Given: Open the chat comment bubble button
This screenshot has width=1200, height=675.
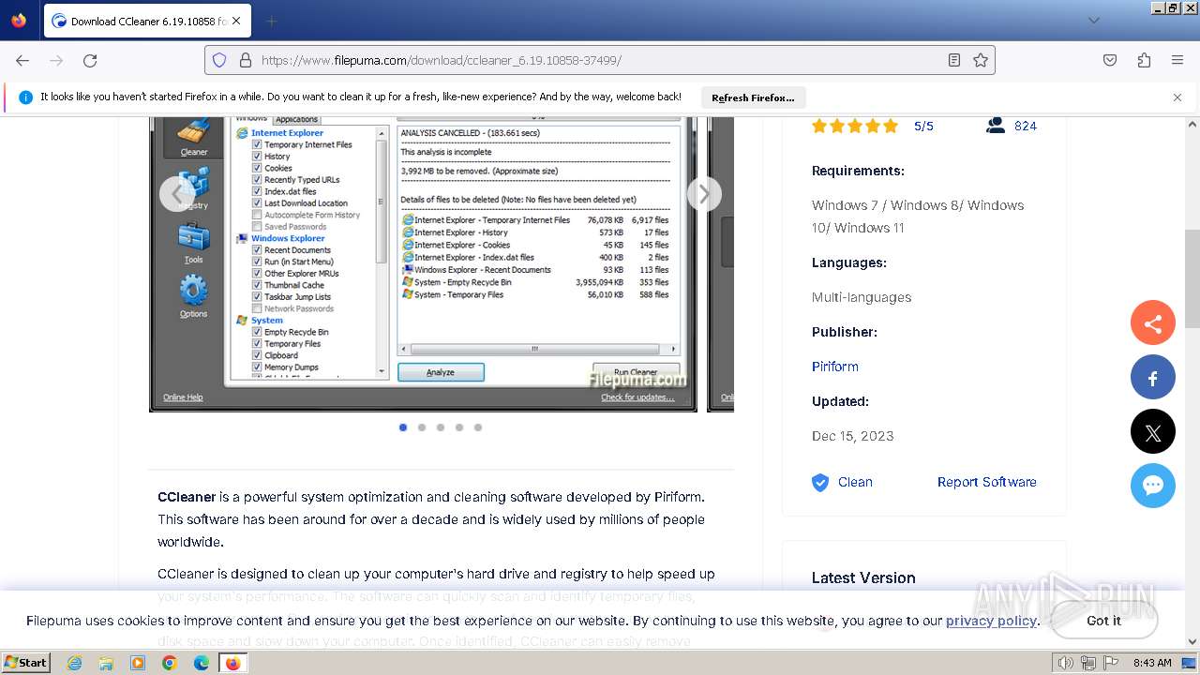Looking at the screenshot, I should click(1153, 486).
